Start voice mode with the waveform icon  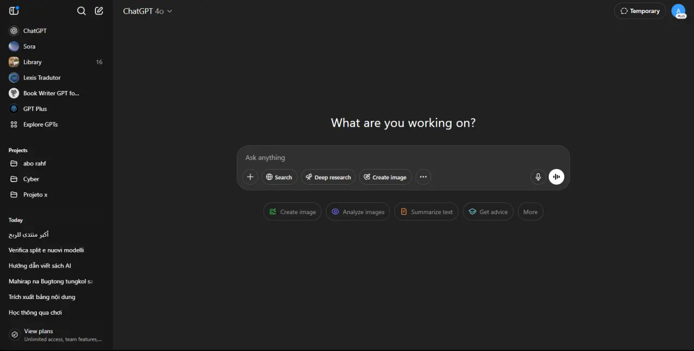[x=556, y=177]
